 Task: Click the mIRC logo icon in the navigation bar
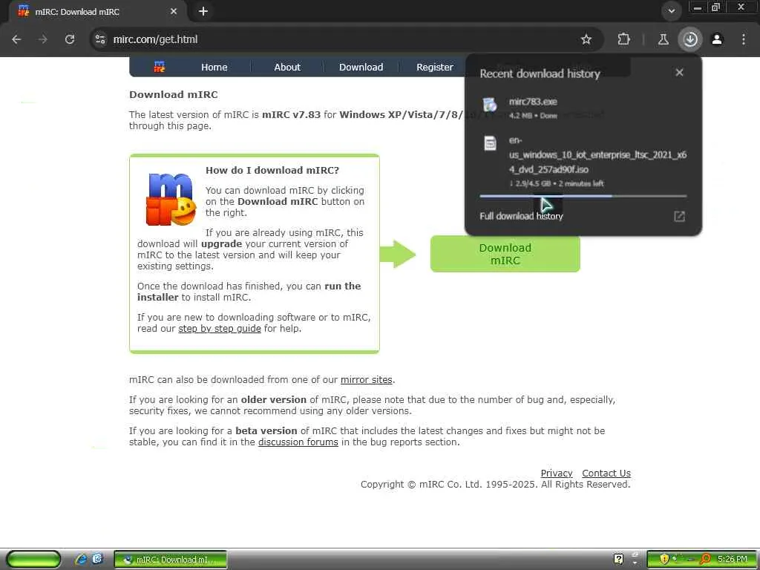click(x=159, y=67)
